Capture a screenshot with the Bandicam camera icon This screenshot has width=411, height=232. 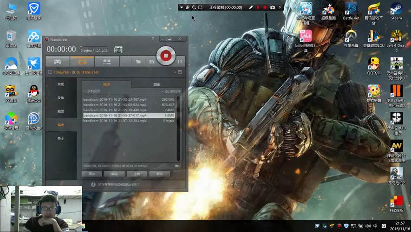click(x=152, y=62)
